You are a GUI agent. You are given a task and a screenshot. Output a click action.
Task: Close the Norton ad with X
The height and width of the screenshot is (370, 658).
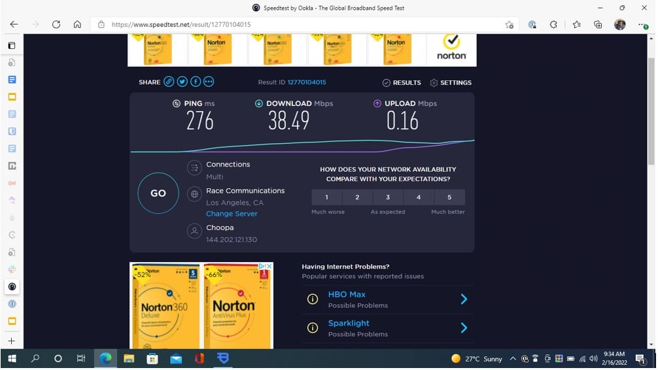click(269, 266)
